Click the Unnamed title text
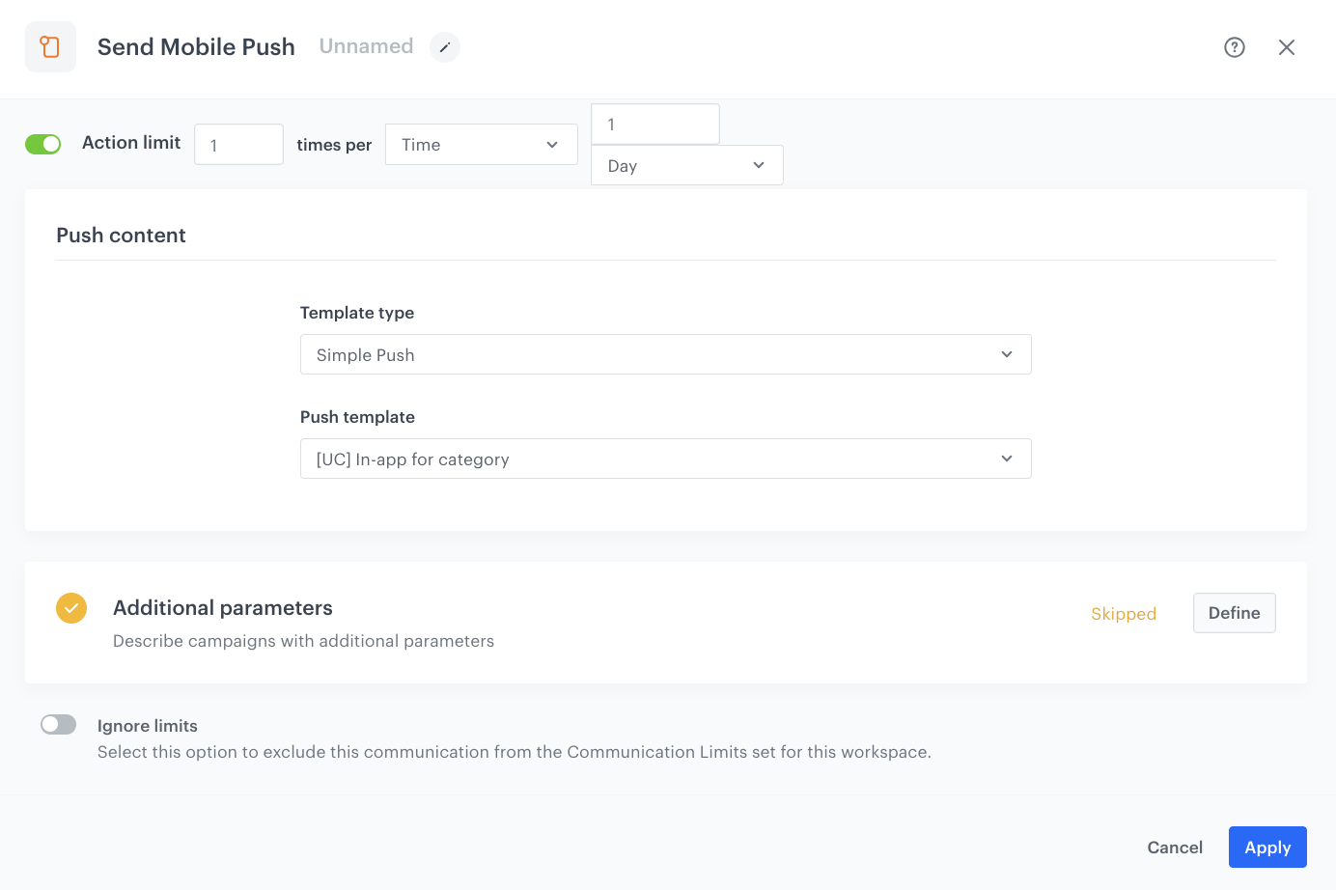This screenshot has height=890, width=1336. [x=366, y=45]
